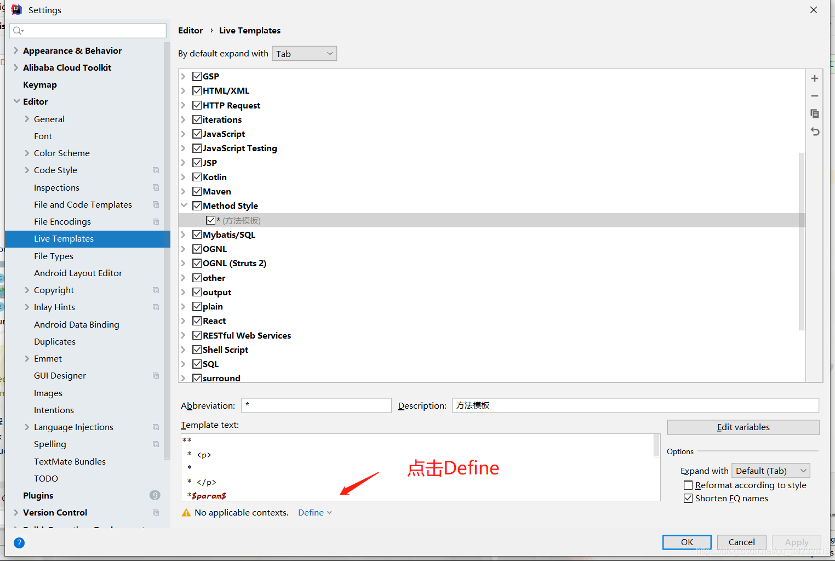Click the add template plus icon

[815, 78]
